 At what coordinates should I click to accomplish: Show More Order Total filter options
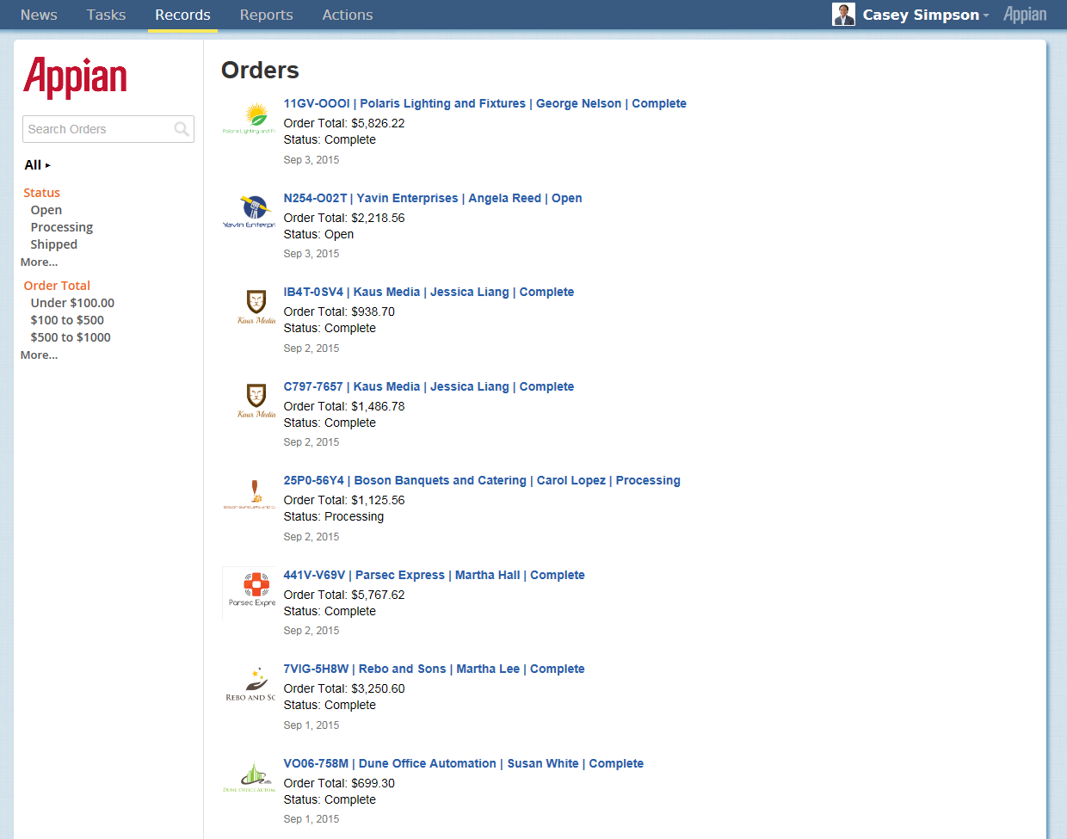coord(40,355)
